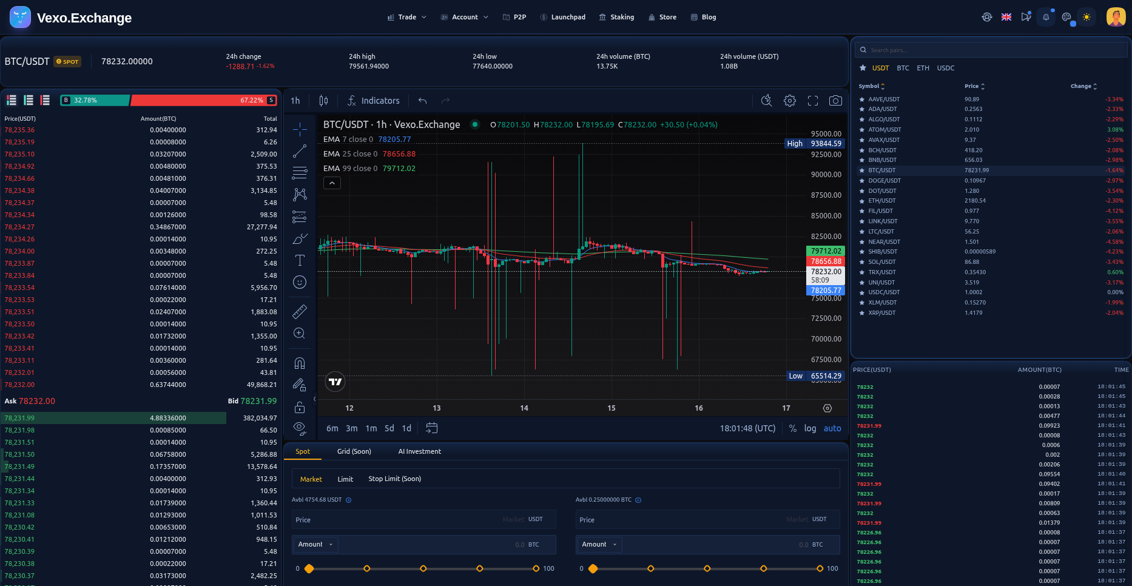The width and height of the screenshot is (1132, 586).
Task: Open the account switch icon in header
Action: (x=987, y=17)
